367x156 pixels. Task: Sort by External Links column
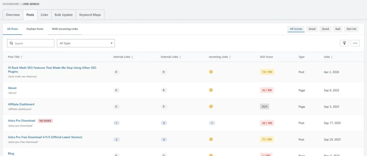[180, 57]
